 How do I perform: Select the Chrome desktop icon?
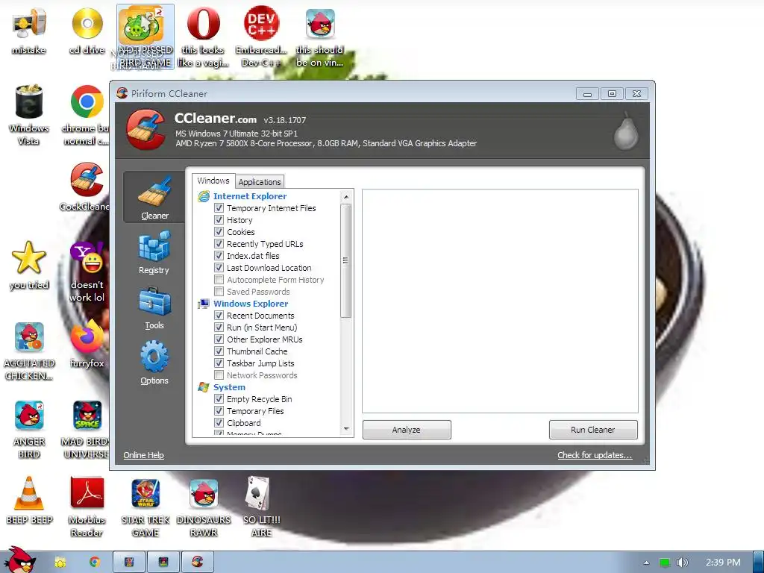[87, 115]
